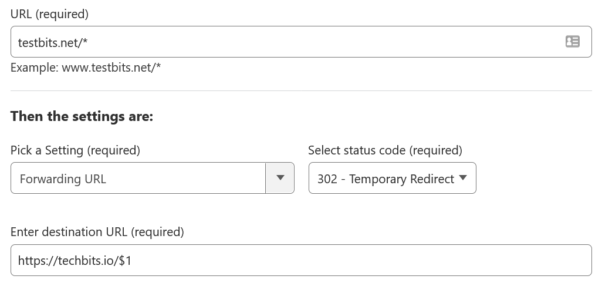
Task: Click the example text www.testbits.net/*
Action: 111,68
